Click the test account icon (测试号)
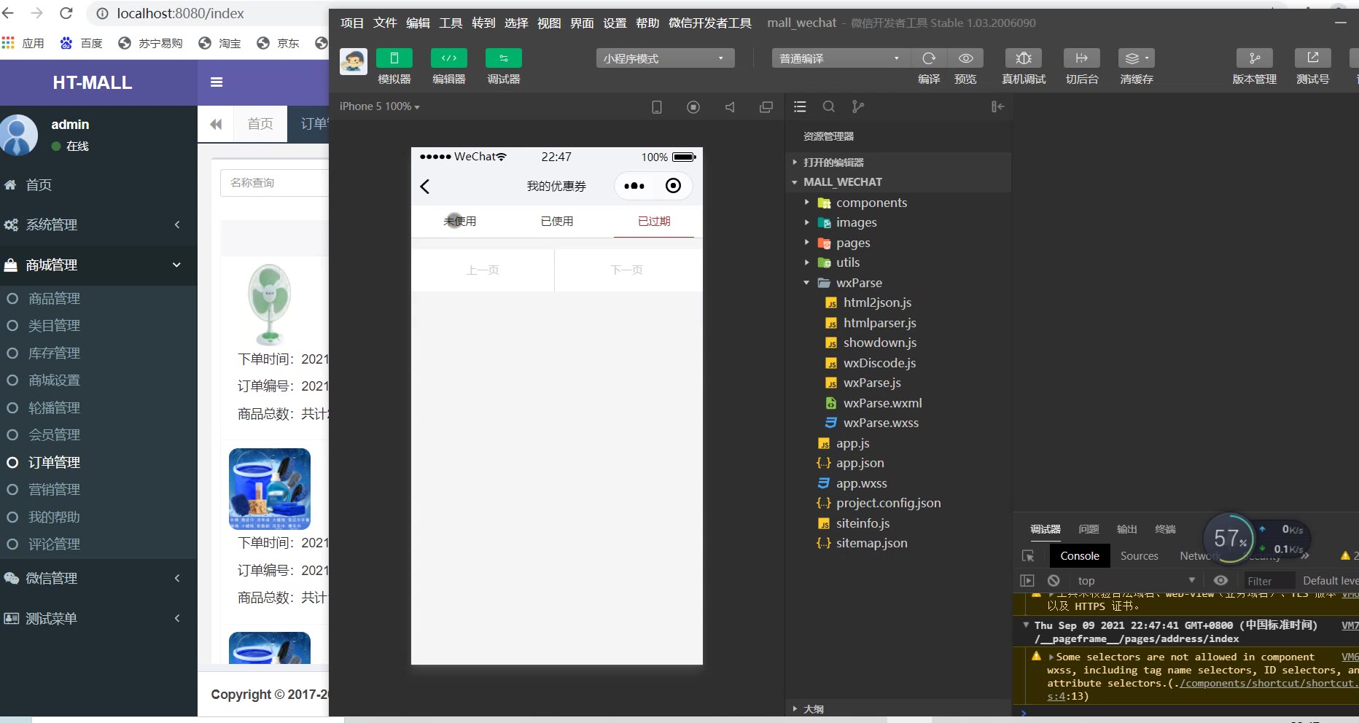Image resolution: width=1359 pixels, height=723 pixels. [1313, 58]
